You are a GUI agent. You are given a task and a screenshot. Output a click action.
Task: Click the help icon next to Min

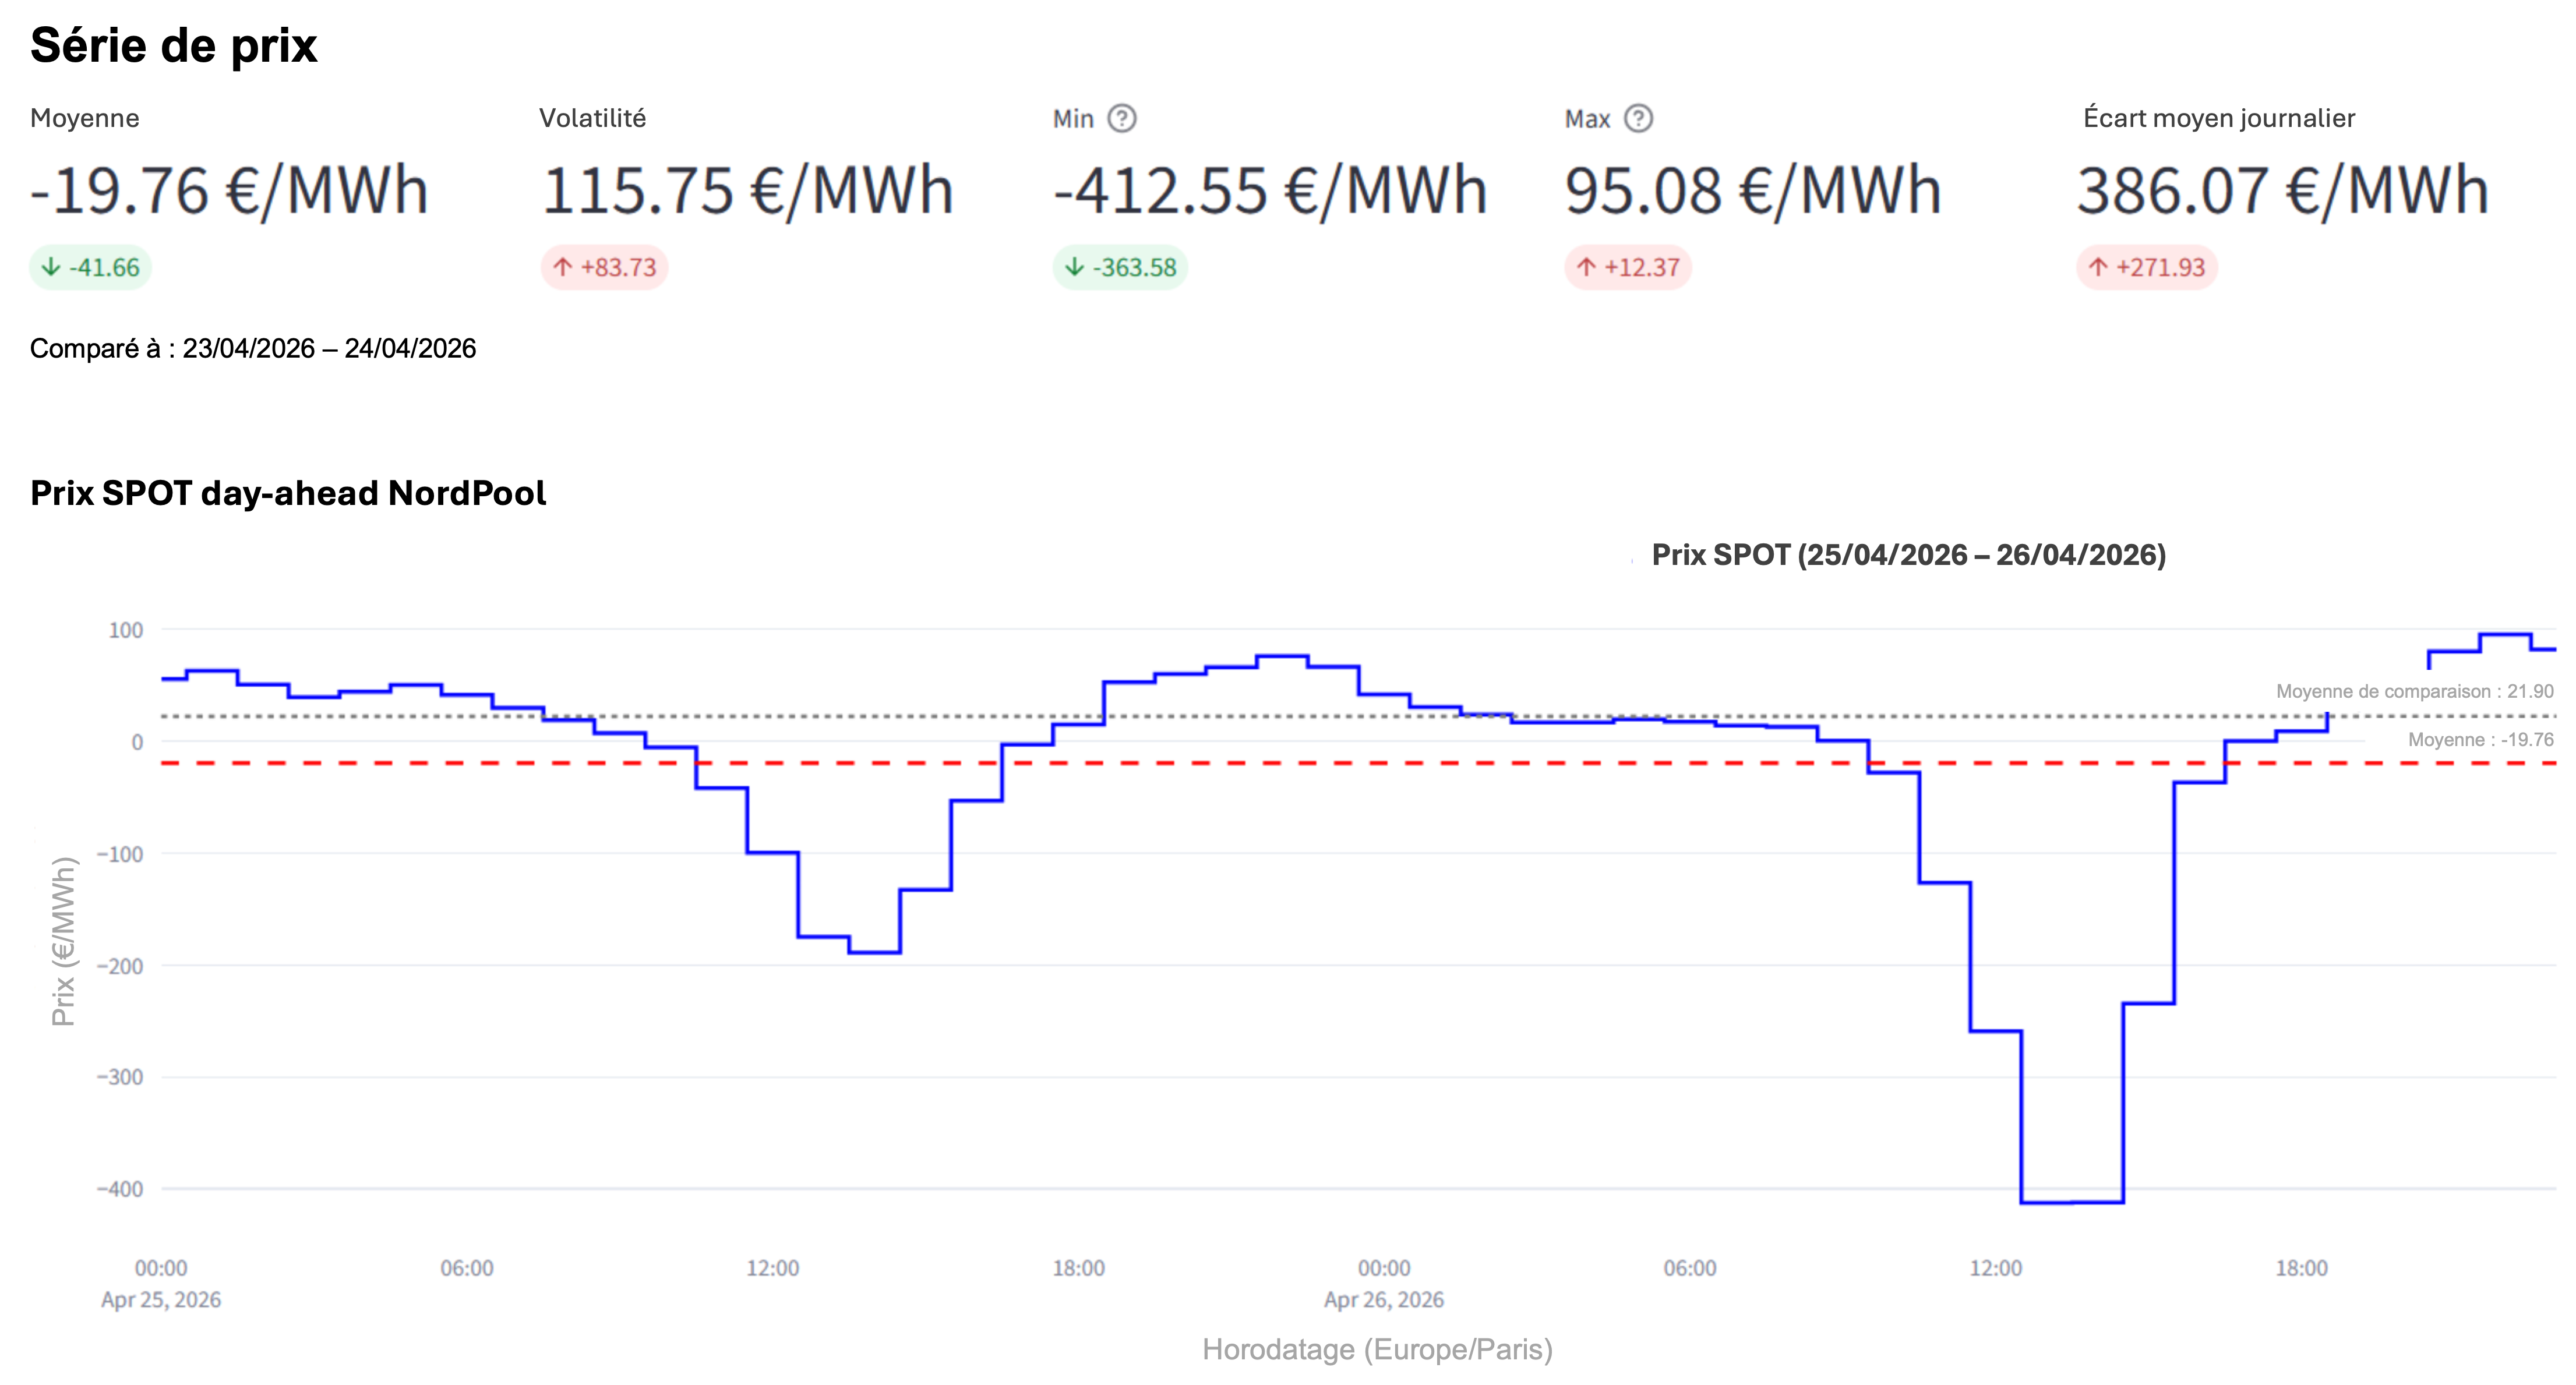click(1122, 119)
